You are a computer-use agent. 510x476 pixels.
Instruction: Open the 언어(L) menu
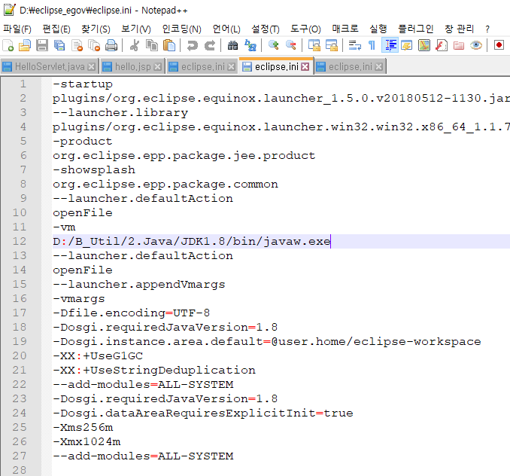(226, 29)
